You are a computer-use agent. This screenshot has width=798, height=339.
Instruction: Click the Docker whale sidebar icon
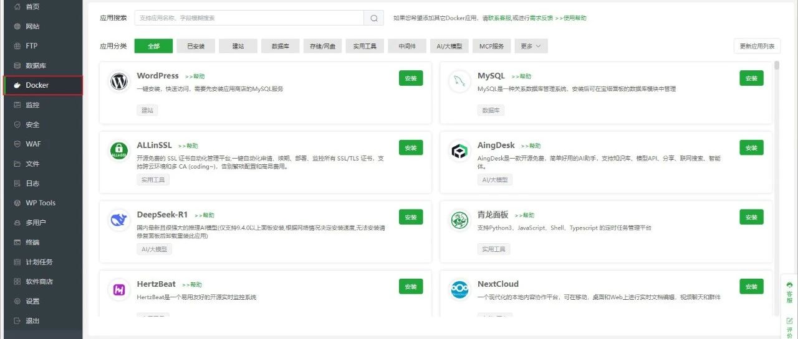pyautogui.click(x=17, y=85)
